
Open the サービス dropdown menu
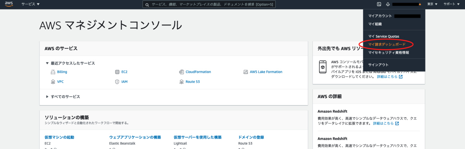(x=31, y=4)
